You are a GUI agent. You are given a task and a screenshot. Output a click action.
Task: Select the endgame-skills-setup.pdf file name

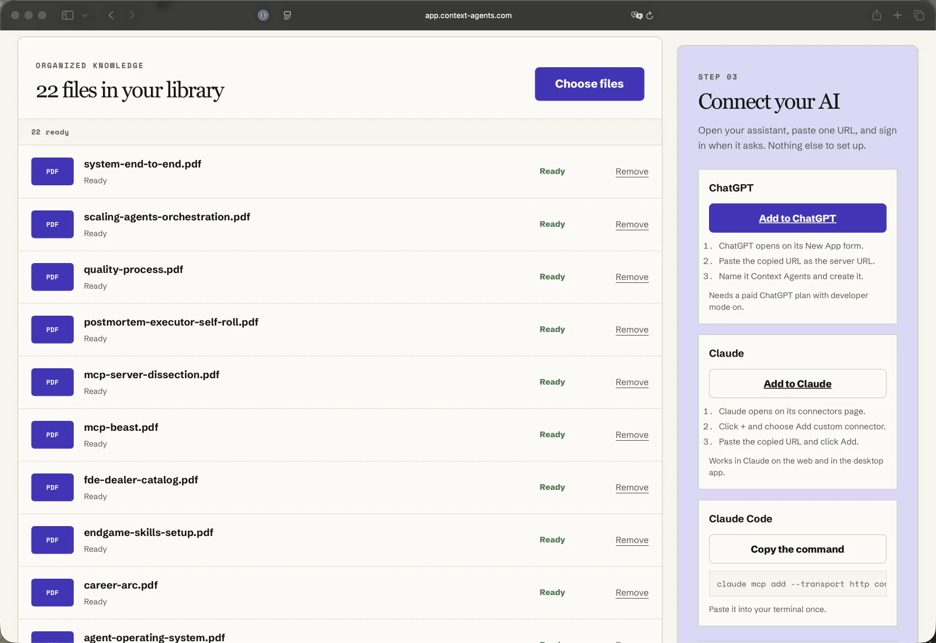(x=149, y=533)
